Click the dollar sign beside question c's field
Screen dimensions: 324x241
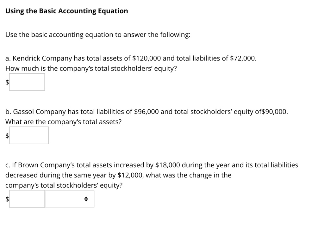tap(7, 199)
